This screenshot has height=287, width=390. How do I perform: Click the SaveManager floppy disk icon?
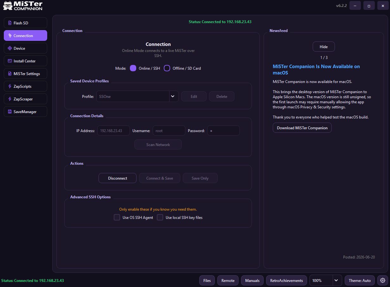(10, 112)
